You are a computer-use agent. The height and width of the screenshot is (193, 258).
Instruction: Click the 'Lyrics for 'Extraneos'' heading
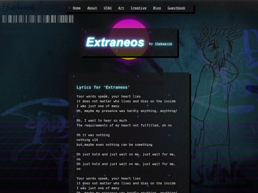tap(103, 87)
